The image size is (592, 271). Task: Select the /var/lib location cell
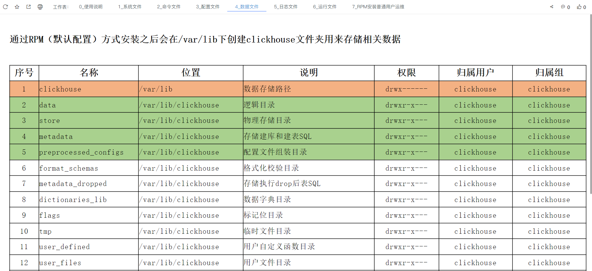191,89
